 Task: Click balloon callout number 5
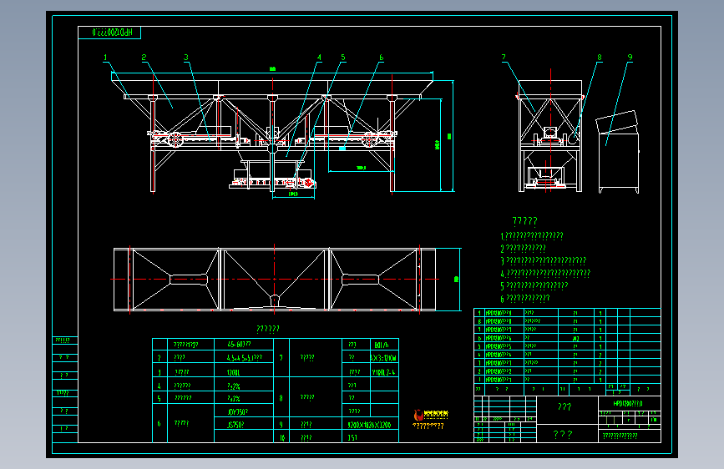[x=343, y=58]
